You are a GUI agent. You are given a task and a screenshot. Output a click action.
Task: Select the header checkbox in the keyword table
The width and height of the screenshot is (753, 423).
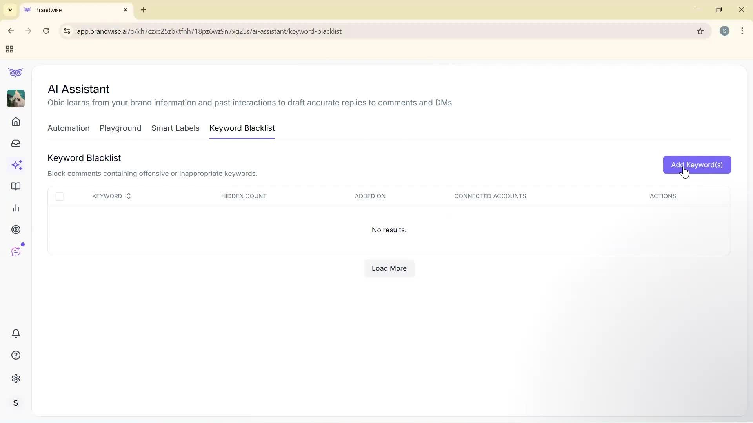click(x=60, y=196)
